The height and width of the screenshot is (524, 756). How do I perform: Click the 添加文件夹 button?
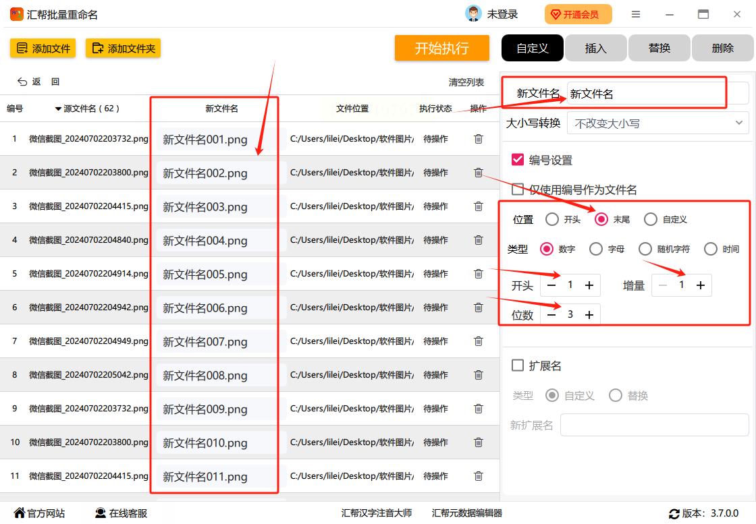click(x=123, y=48)
